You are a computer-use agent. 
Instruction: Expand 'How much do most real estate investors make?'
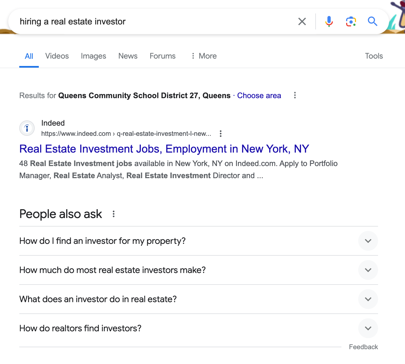click(x=368, y=270)
